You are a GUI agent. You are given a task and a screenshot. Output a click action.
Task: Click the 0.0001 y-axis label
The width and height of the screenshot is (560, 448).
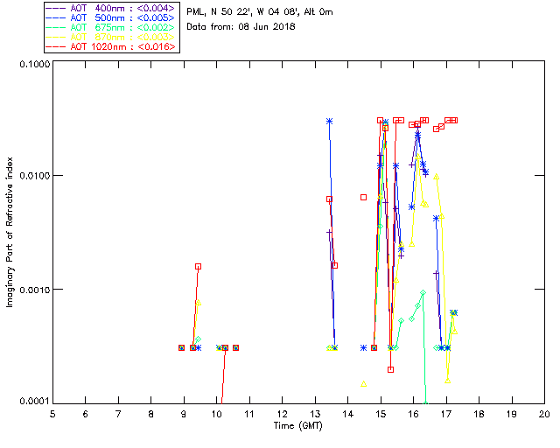35,402
